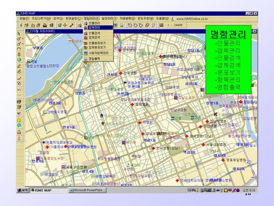Select 사용자항목관리 in the menu
Viewport: 274px width, 206px height.
[98, 53]
